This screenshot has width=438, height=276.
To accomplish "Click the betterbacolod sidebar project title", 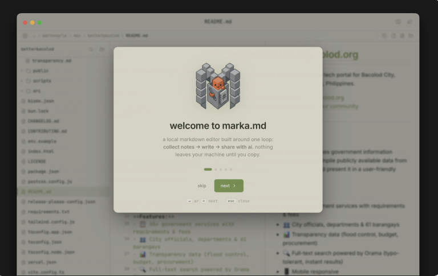I will (x=38, y=49).
